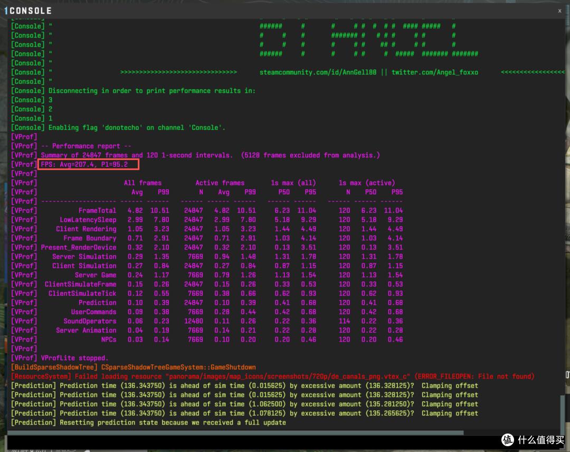570x452 pixels.
Task: Click the ClientSimulateFrame row label
Action: coord(80,285)
